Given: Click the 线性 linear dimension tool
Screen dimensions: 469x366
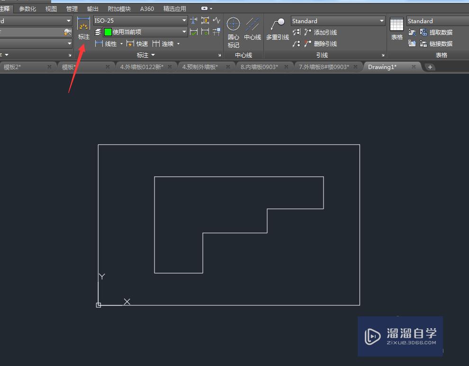Looking at the screenshot, I should click(x=110, y=44).
